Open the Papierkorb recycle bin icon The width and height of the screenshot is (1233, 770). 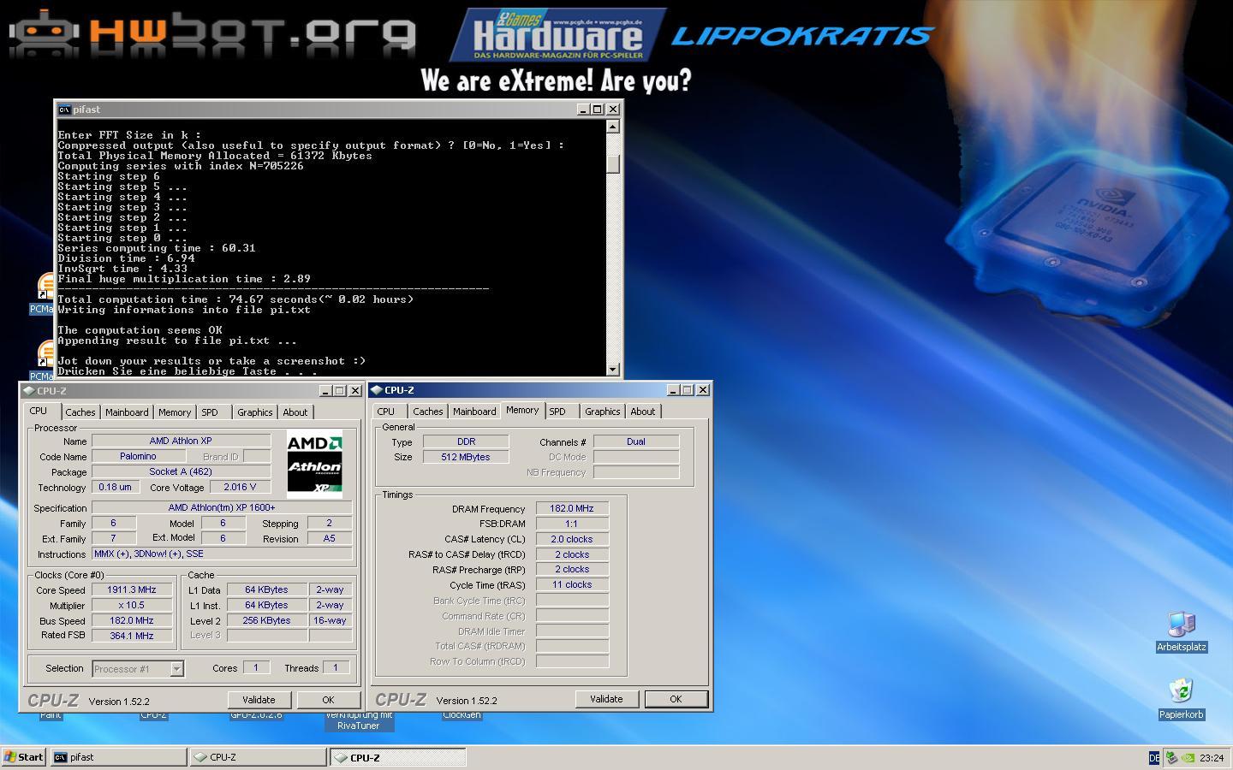(x=1182, y=698)
